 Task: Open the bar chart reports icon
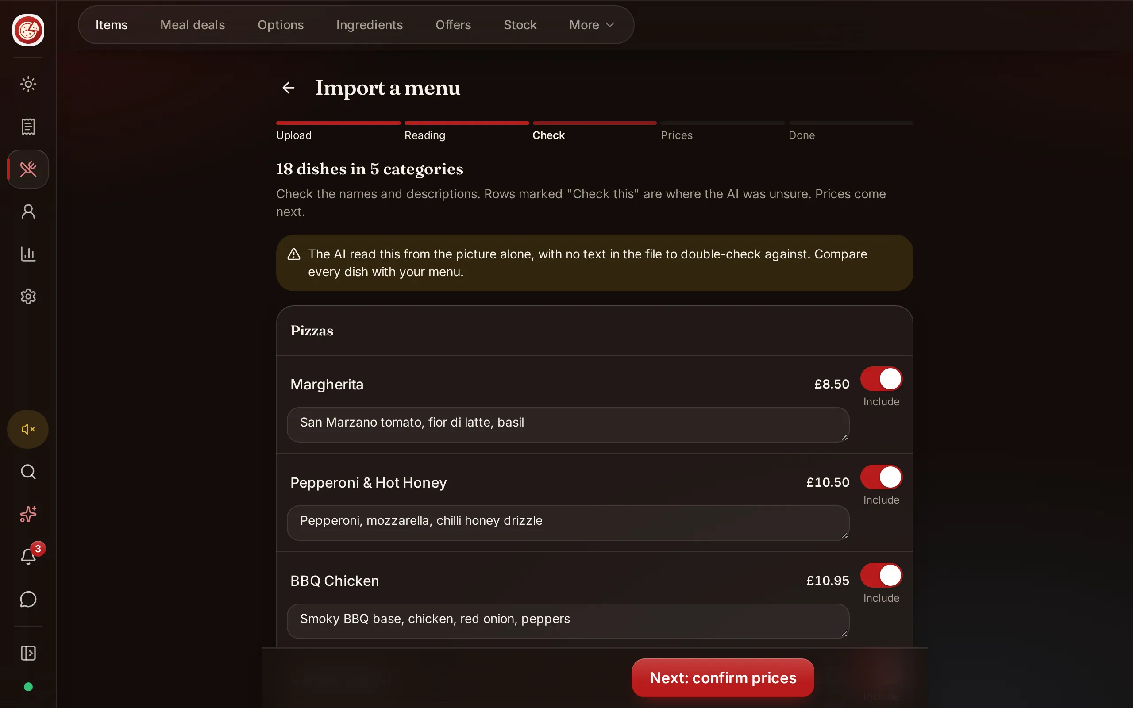pos(28,254)
